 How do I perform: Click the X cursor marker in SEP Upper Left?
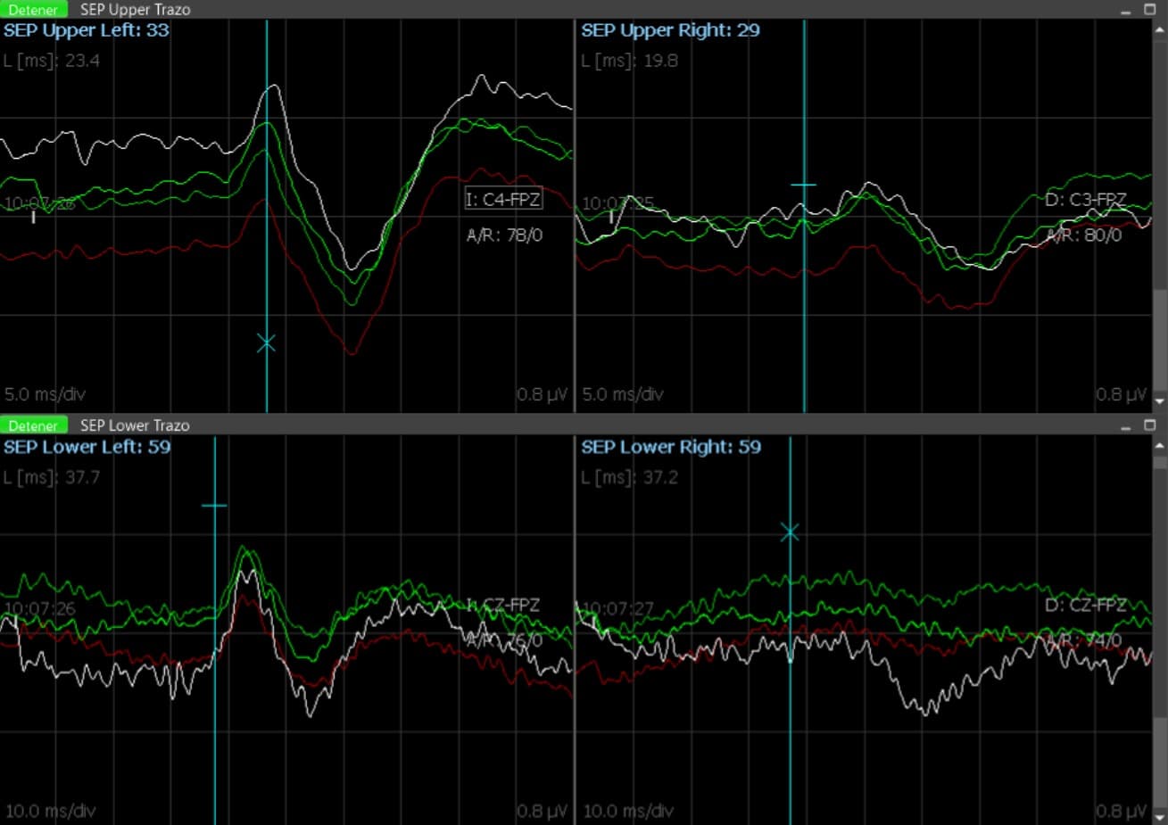266,343
